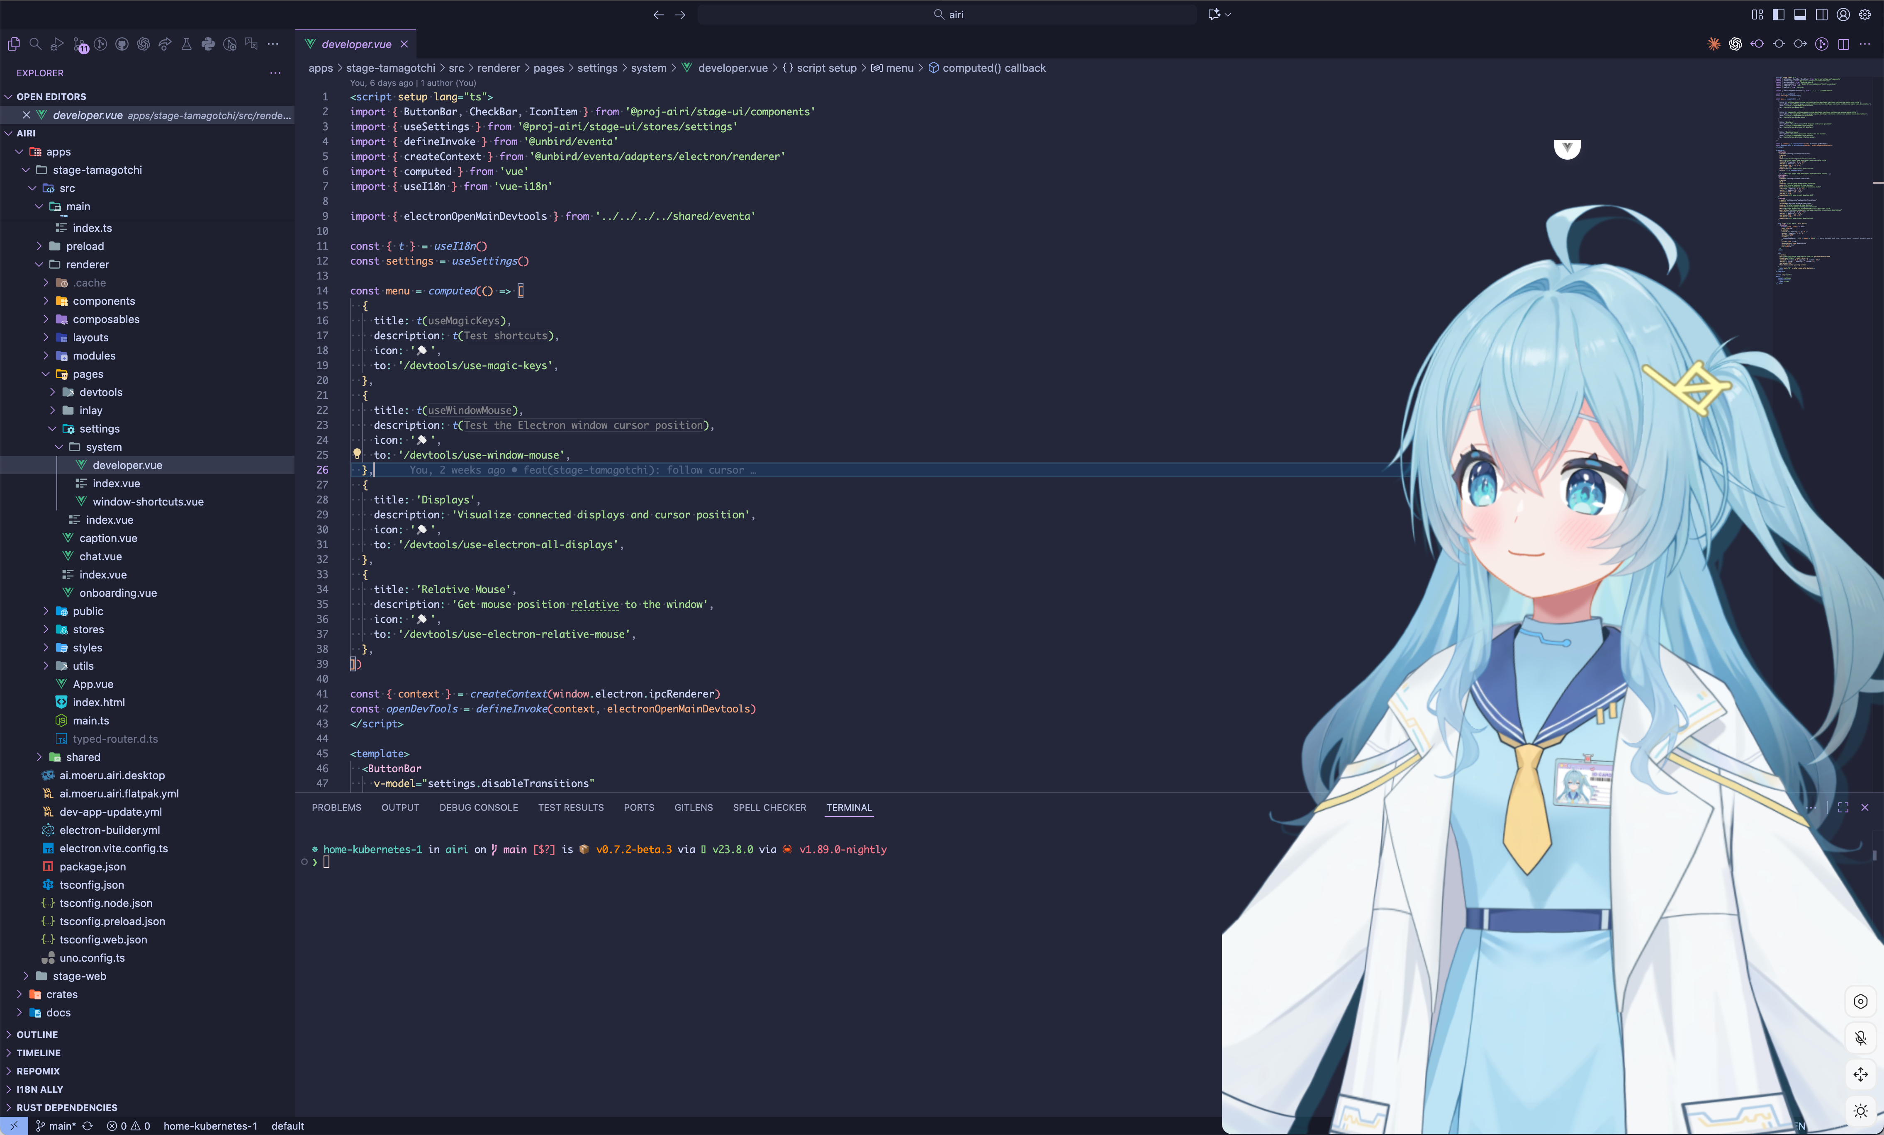Open the ChatGPT sidebar view icon

[143, 44]
